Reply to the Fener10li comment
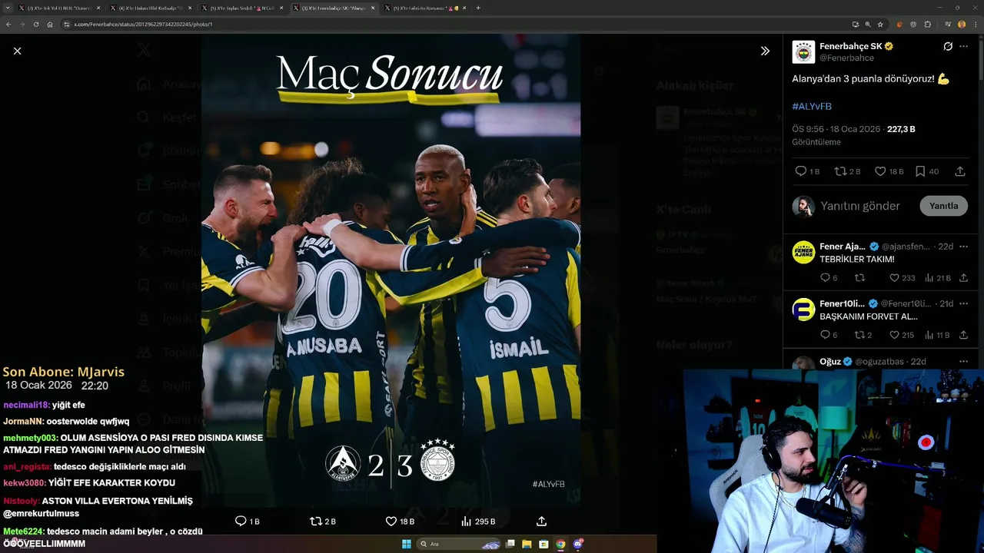This screenshot has width=984, height=553. coord(829,335)
